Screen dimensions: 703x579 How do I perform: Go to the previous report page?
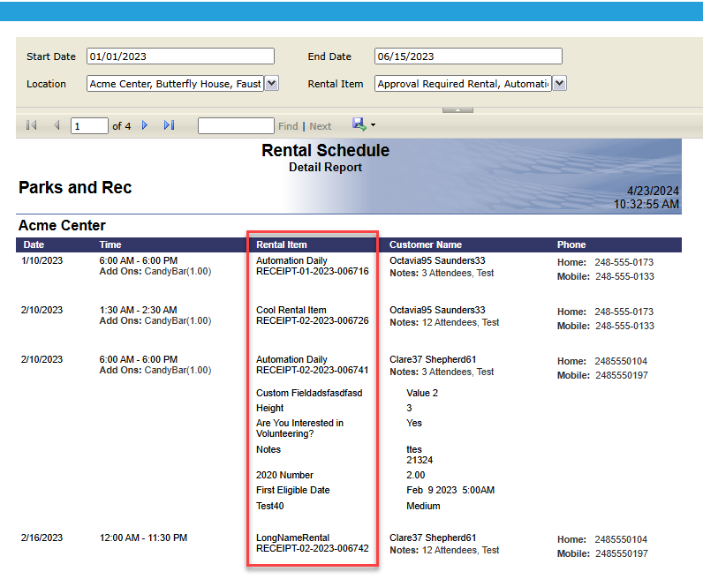(57, 126)
